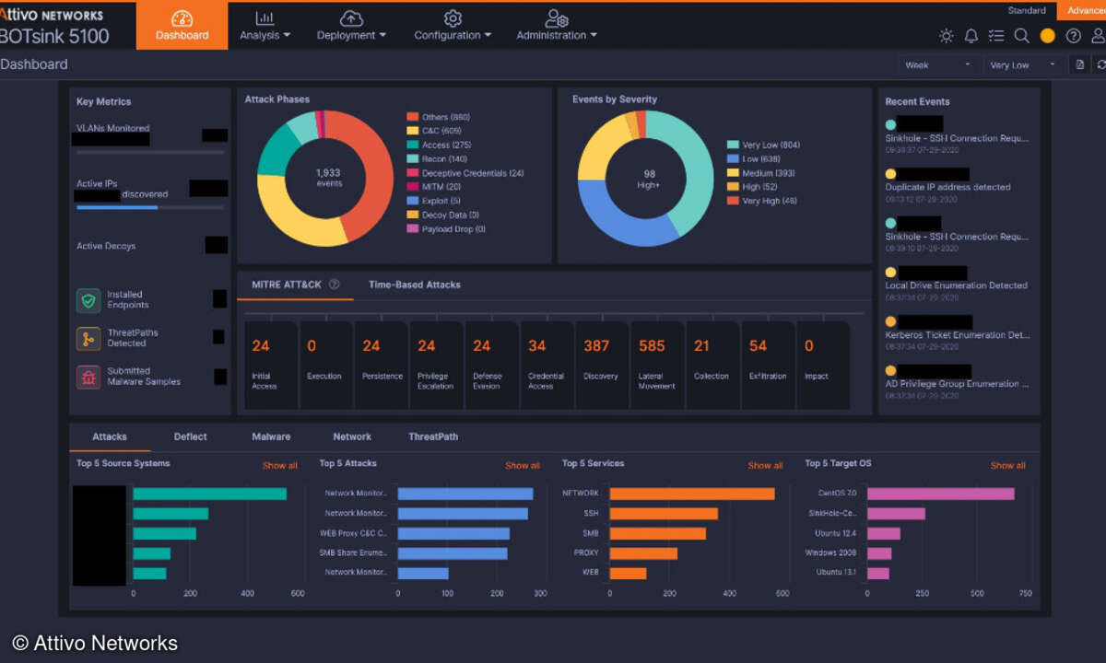The height and width of the screenshot is (663, 1106).
Task: Click the WEB Proxy C&C attack bar
Action: tap(453, 533)
